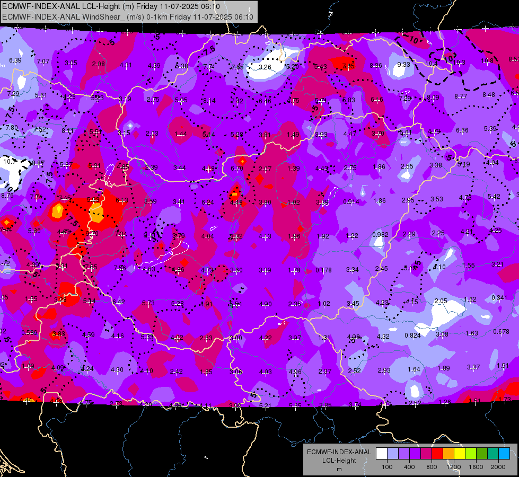The image size is (519, 477).
Task: Click the wind shear value 7.52
Action: [x=40, y=129]
